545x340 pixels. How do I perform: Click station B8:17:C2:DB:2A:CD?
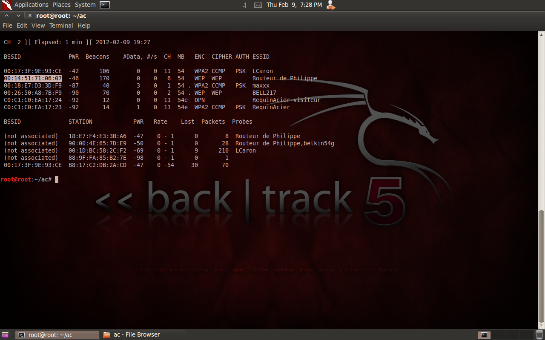(98, 165)
